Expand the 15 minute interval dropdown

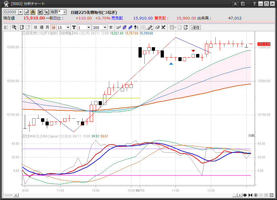pos(68,27)
